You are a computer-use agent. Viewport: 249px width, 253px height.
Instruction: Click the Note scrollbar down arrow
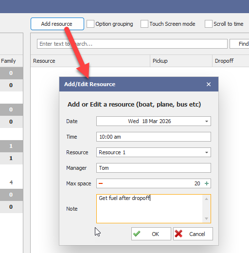[x=206, y=218]
